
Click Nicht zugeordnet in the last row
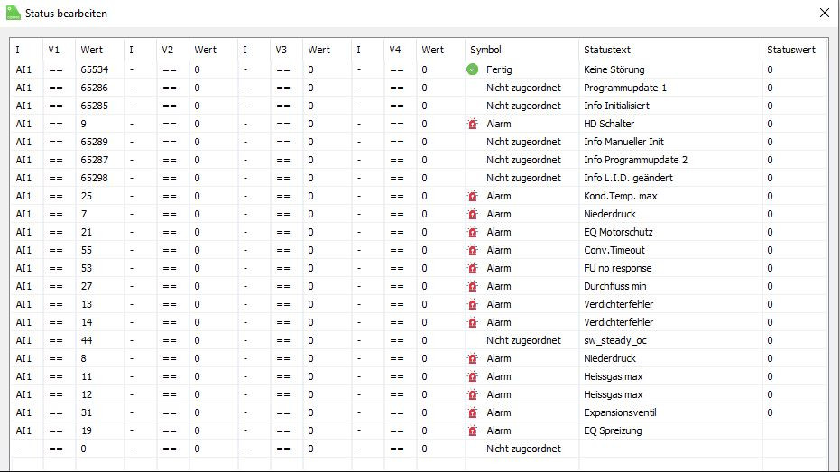point(523,449)
